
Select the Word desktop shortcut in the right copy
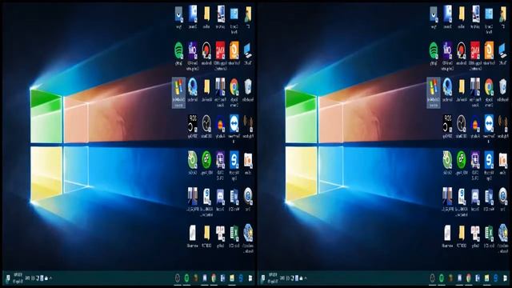(489, 197)
